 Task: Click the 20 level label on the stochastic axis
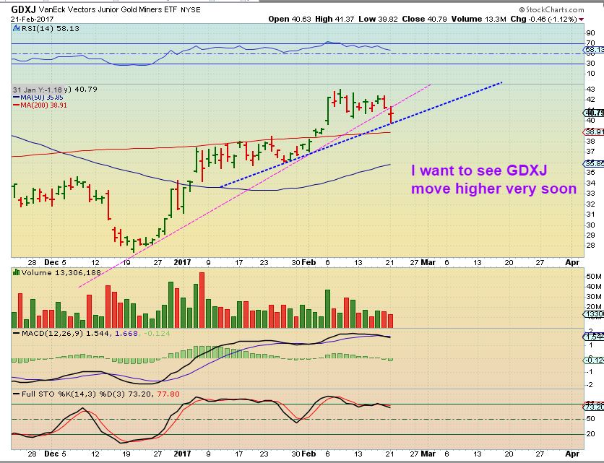click(x=590, y=433)
